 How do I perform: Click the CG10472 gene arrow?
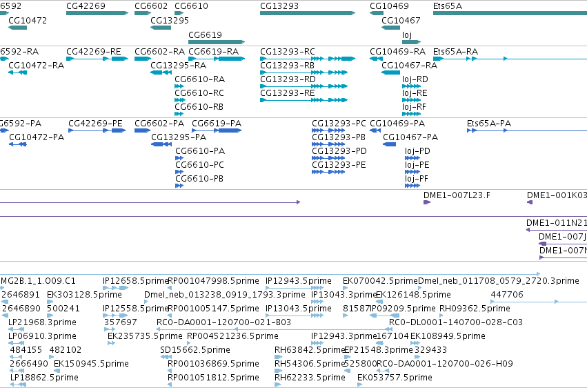tap(18, 28)
